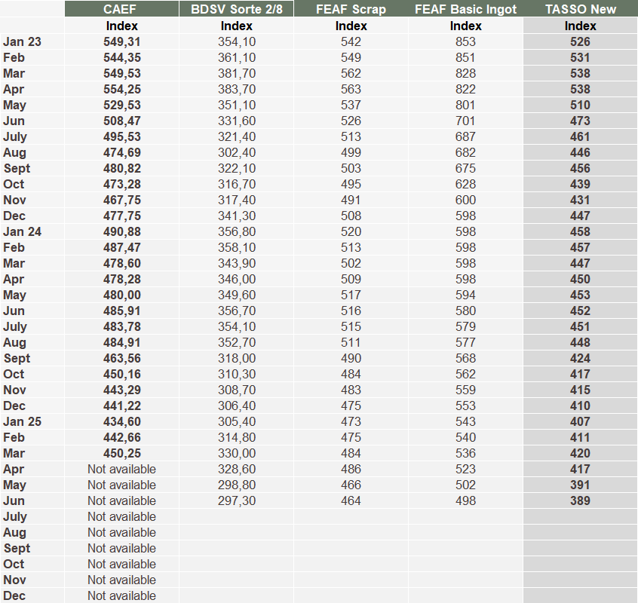The width and height of the screenshot is (638, 603).
Task: Select BDSV cell 297,30
Action: (236, 501)
